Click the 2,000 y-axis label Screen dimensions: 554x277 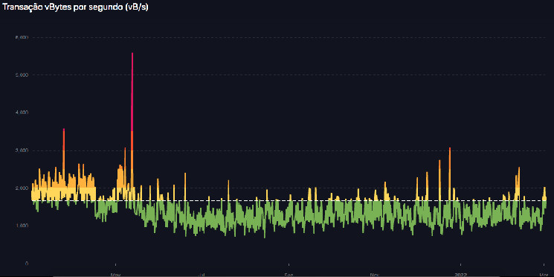(x=22, y=188)
